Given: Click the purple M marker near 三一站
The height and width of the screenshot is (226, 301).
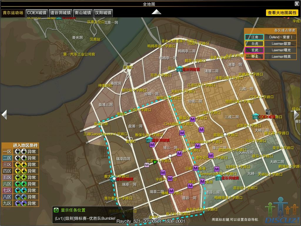Looking at the screenshot, I should coord(179,153).
